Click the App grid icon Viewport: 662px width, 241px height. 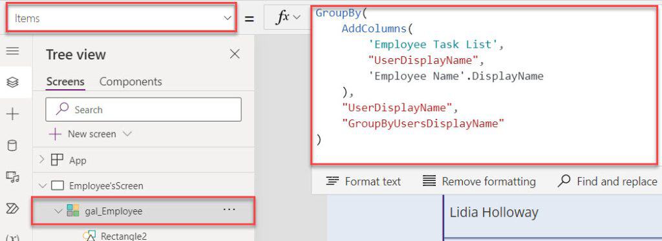pyautogui.click(x=57, y=160)
